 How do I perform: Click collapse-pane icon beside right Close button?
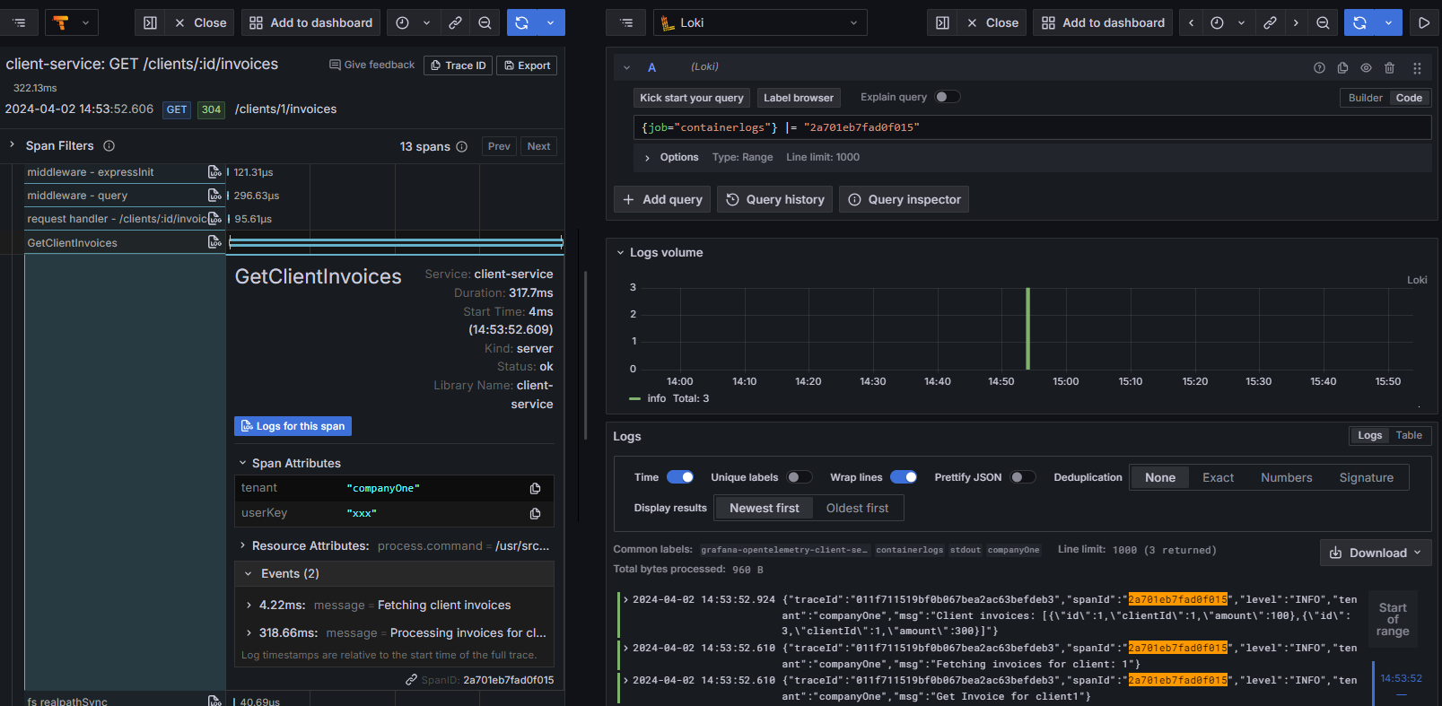942,22
